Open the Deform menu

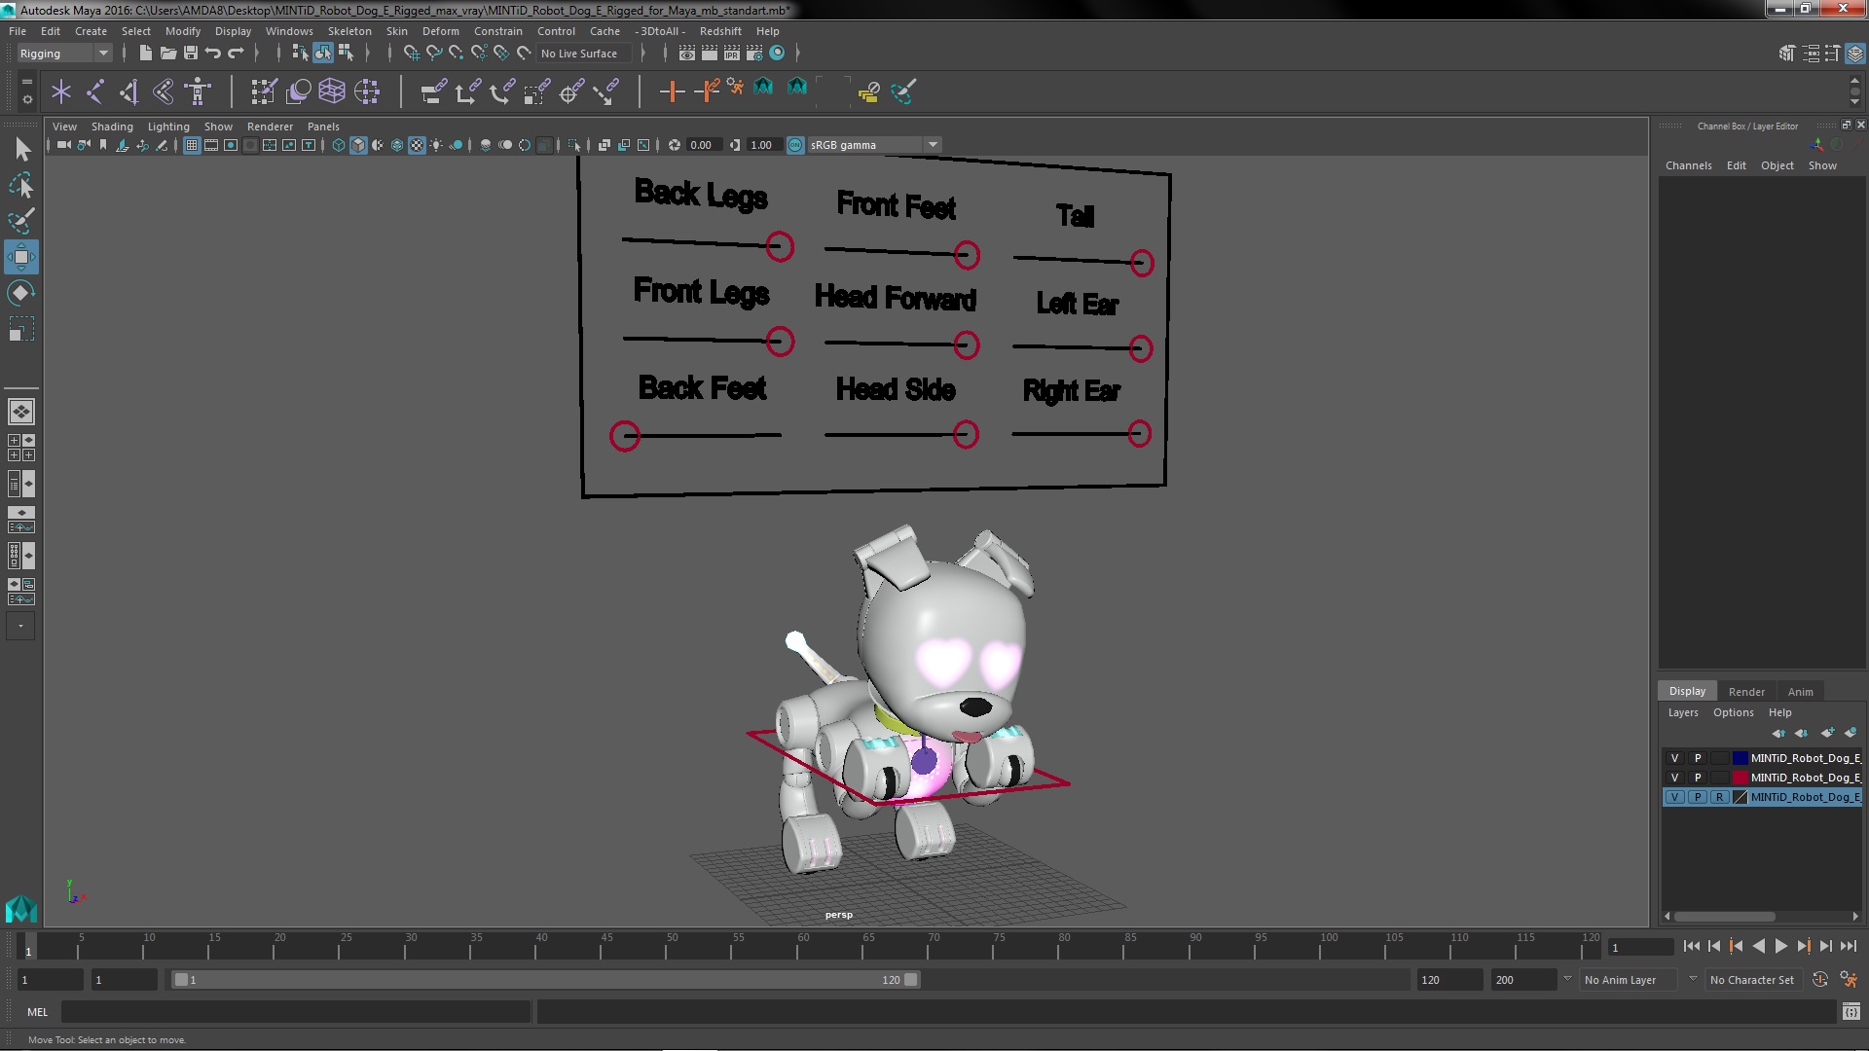tap(440, 31)
